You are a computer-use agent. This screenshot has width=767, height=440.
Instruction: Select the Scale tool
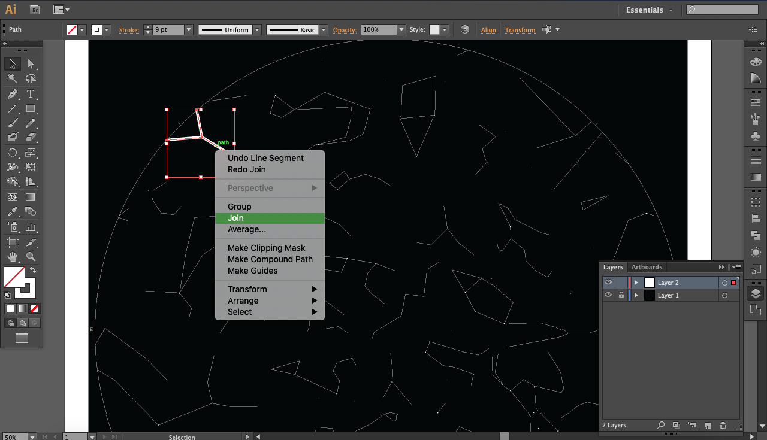pos(31,153)
